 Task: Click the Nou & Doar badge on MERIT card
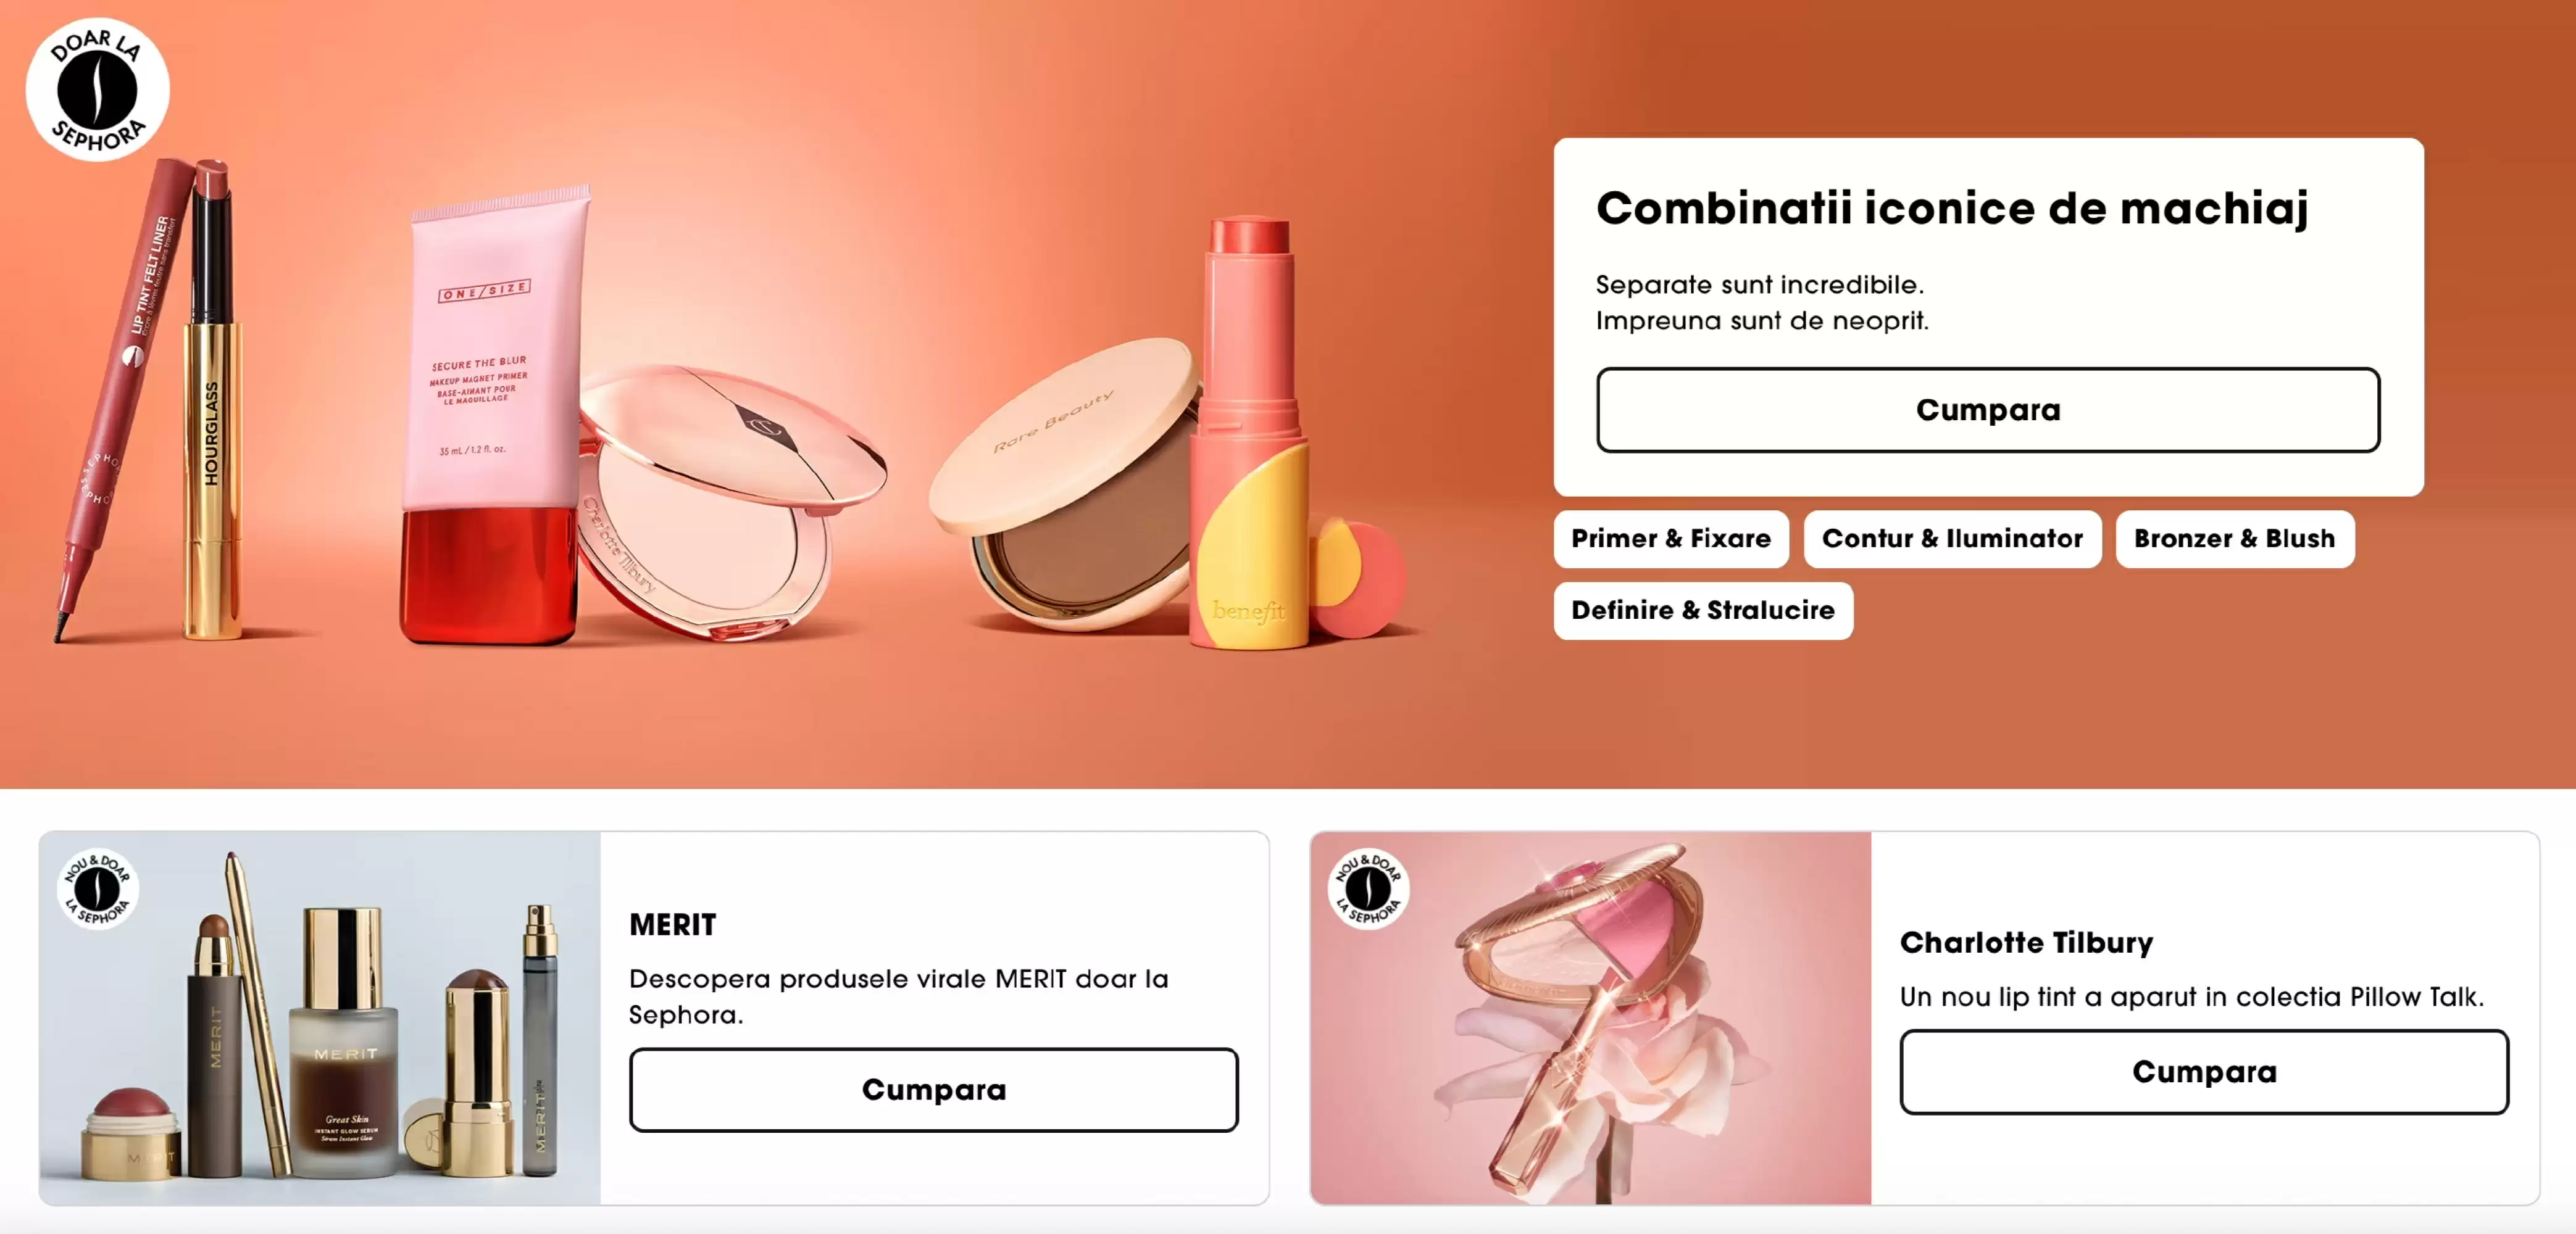coord(98,888)
